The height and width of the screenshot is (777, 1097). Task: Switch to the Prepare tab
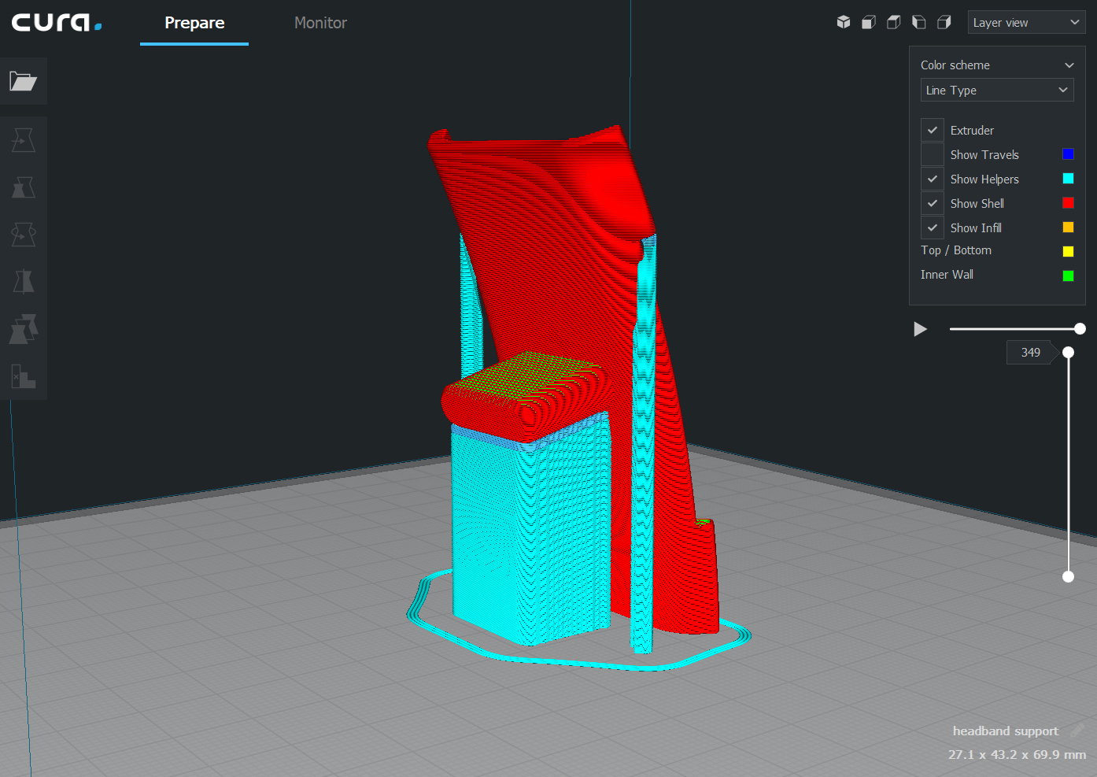[x=194, y=23]
